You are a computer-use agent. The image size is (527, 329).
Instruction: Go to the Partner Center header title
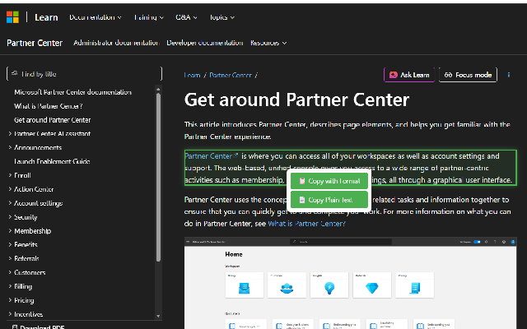[35, 43]
